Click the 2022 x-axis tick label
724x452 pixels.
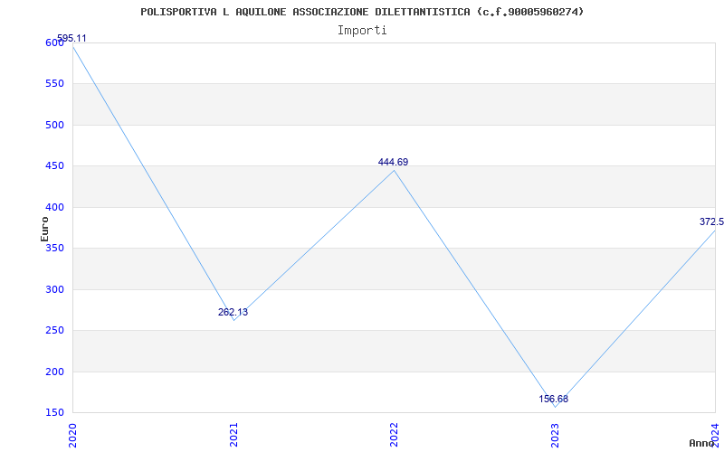tap(394, 436)
